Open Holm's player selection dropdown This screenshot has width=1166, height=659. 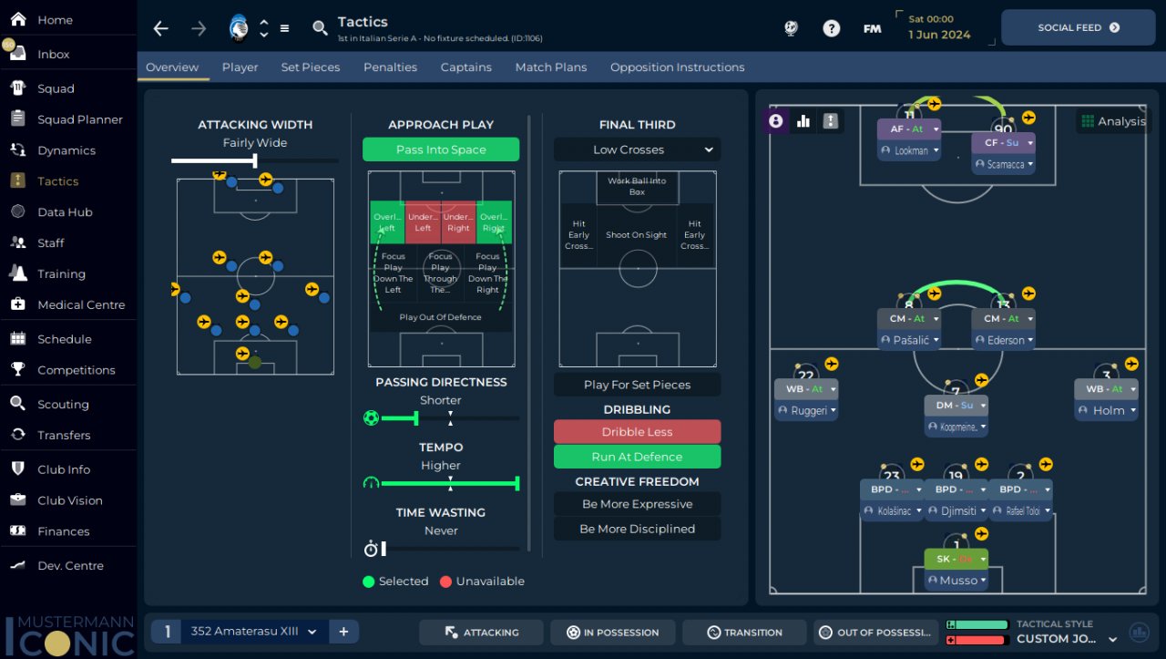(1106, 411)
